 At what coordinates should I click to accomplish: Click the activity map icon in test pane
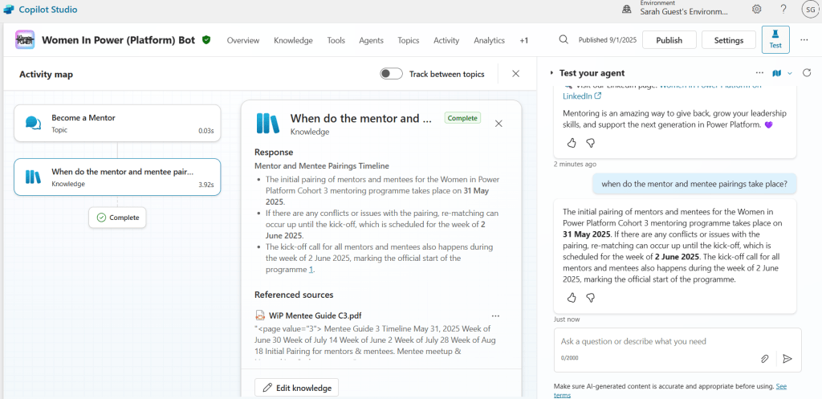776,73
